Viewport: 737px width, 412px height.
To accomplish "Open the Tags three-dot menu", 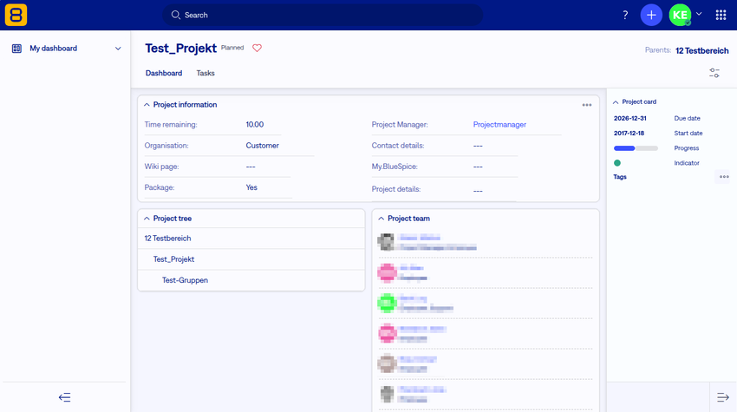I will [724, 177].
